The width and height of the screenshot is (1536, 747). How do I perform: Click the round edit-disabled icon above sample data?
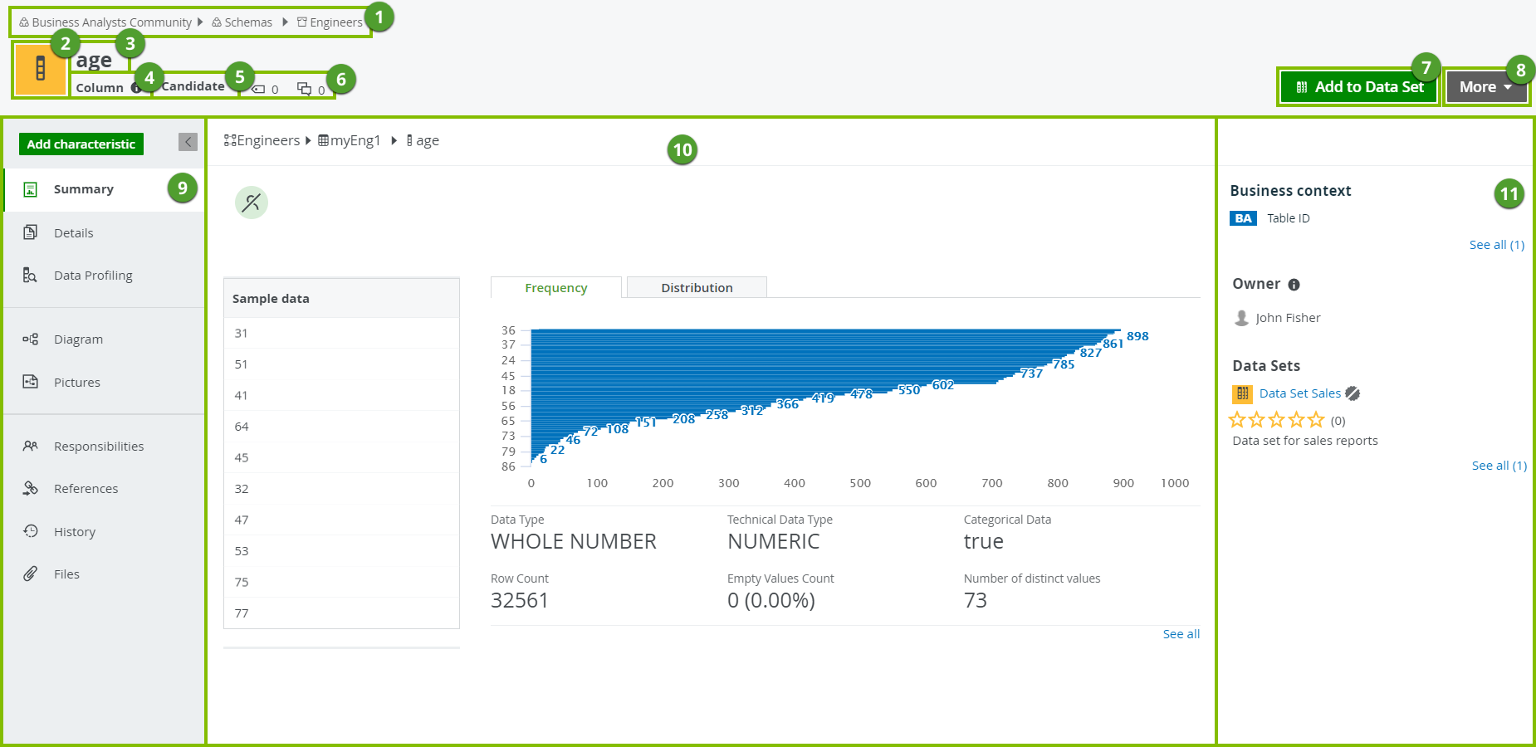(251, 203)
